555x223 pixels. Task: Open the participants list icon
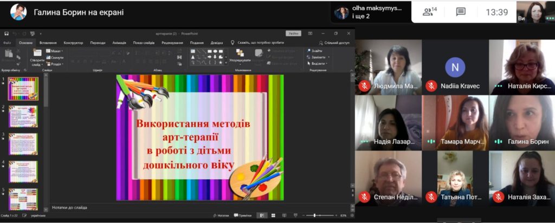click(429, 12)
